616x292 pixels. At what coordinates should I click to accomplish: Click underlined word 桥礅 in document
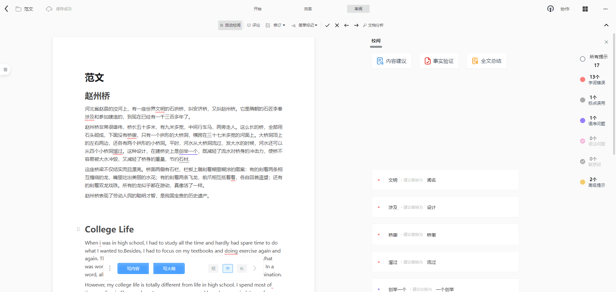coord(132,135)
